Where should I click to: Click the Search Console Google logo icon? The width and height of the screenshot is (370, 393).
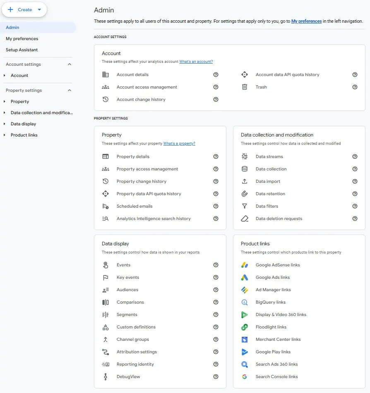point(245,377)
